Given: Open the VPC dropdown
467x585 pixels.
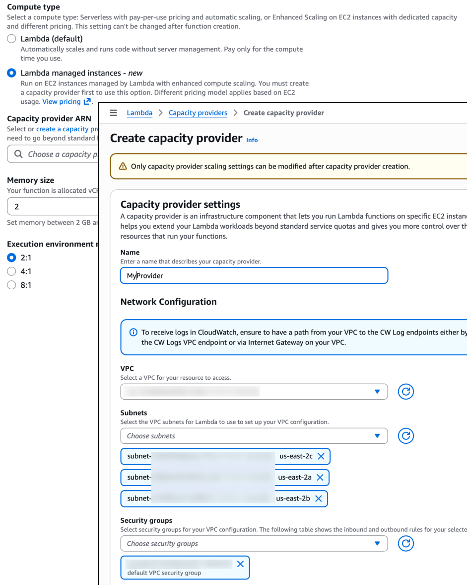Looking at the screenshot, I should (254, 392).
